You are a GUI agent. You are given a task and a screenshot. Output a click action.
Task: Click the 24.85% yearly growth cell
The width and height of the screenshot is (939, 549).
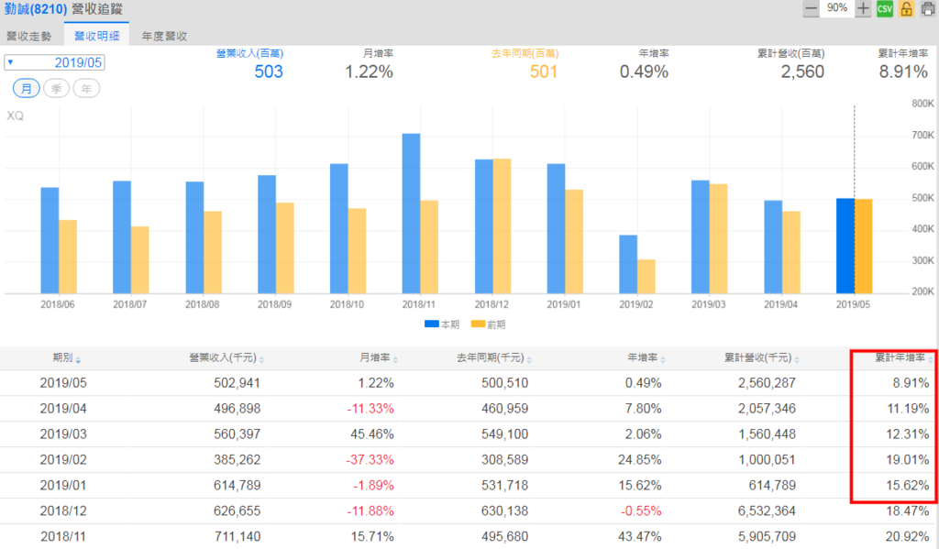pyautogui.click(x=639, y=460)
